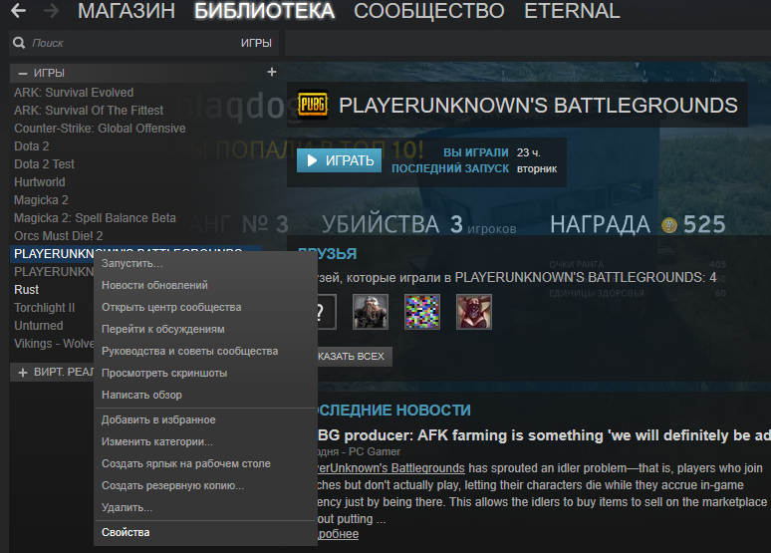Expand the ВИРТ. РЕАЛ category
This screenshot has height=553, width=771.
click(23, 373)
